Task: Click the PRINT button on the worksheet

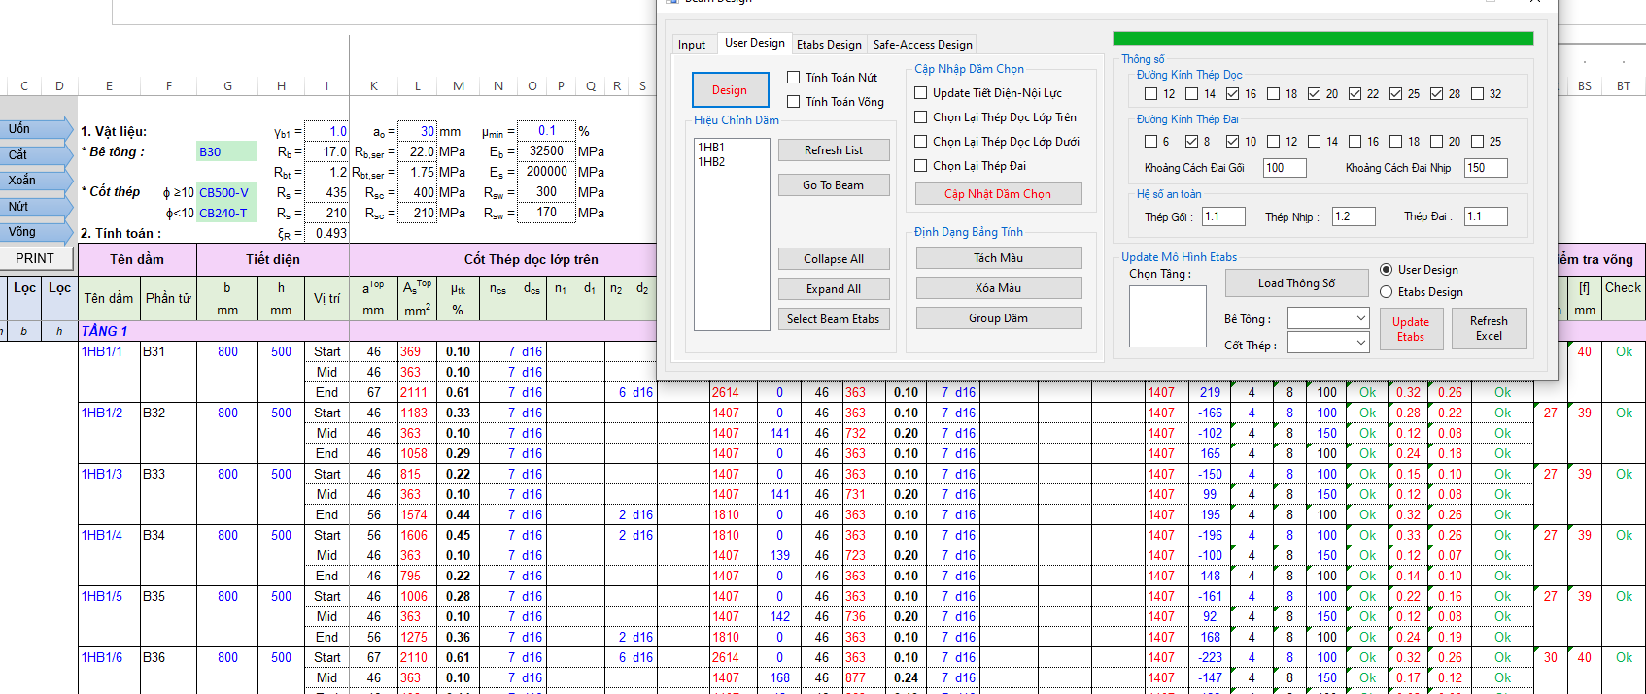Action: click(x=35, y=258)
